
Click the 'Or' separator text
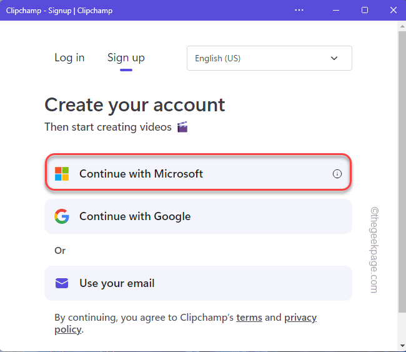point(60,251)
